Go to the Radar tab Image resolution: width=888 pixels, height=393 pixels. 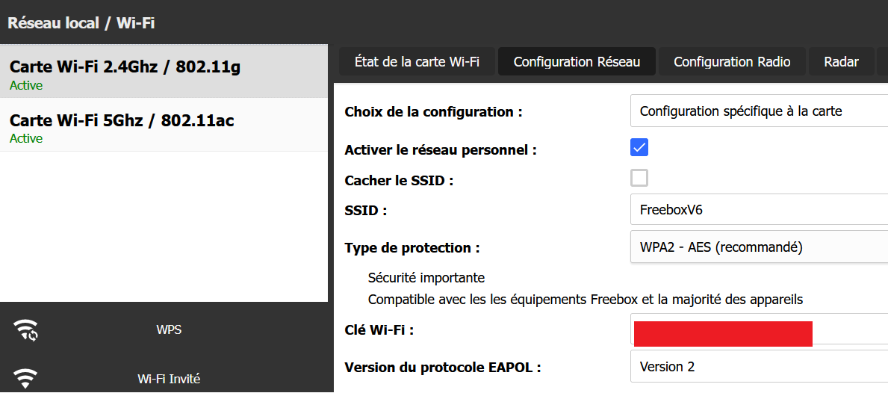click(841, 62)
